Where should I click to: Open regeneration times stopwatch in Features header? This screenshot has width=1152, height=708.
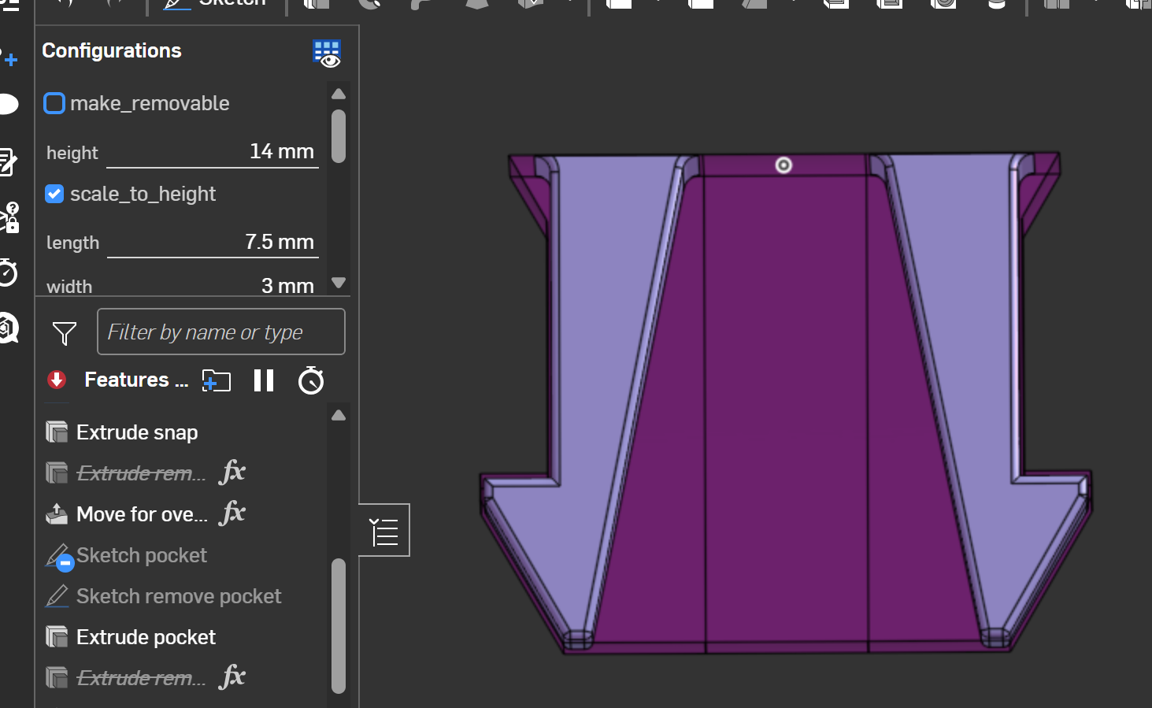tap(311, 381)
